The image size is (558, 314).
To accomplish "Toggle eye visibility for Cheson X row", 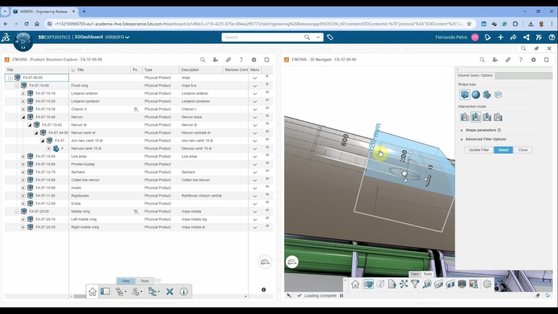I will click(267, 108).
